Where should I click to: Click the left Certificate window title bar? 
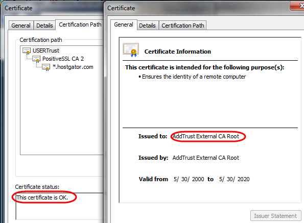point(52,8)
